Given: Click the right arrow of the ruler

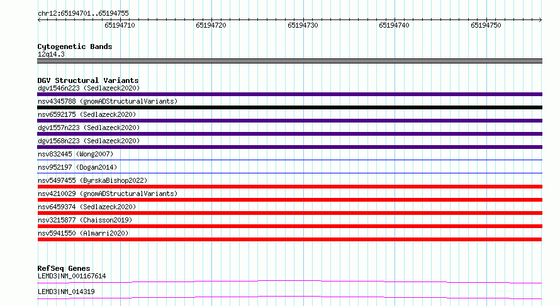Looking at the screenshot, I should coord(540,20).
